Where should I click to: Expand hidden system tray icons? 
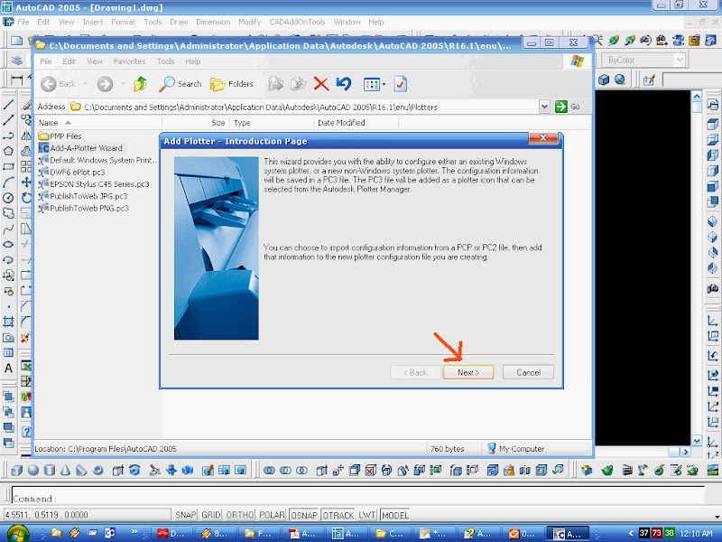pos(631,533)
